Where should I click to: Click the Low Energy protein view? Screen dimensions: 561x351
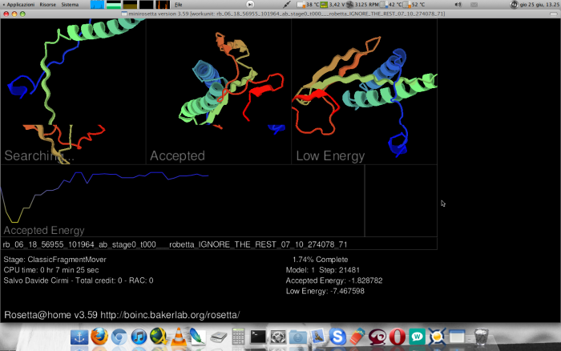point(364,90)
